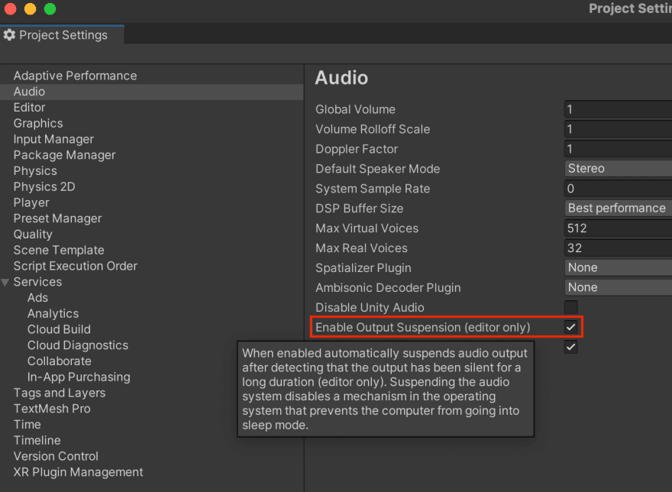Click the Max Real Voices field
Screen dimensions: 672x492
coord(618,248)
